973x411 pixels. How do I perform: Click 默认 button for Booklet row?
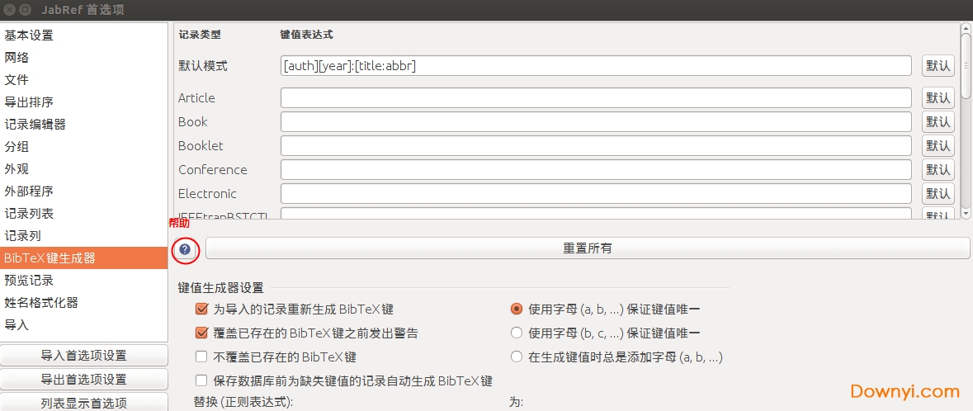pyautogui.click(x=938, y=146)
